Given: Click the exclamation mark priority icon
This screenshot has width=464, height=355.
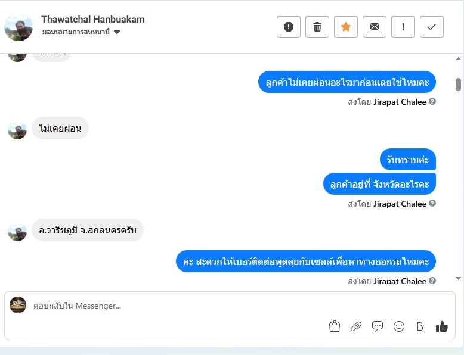Looking at the screenshot, I should pos(403,27).
